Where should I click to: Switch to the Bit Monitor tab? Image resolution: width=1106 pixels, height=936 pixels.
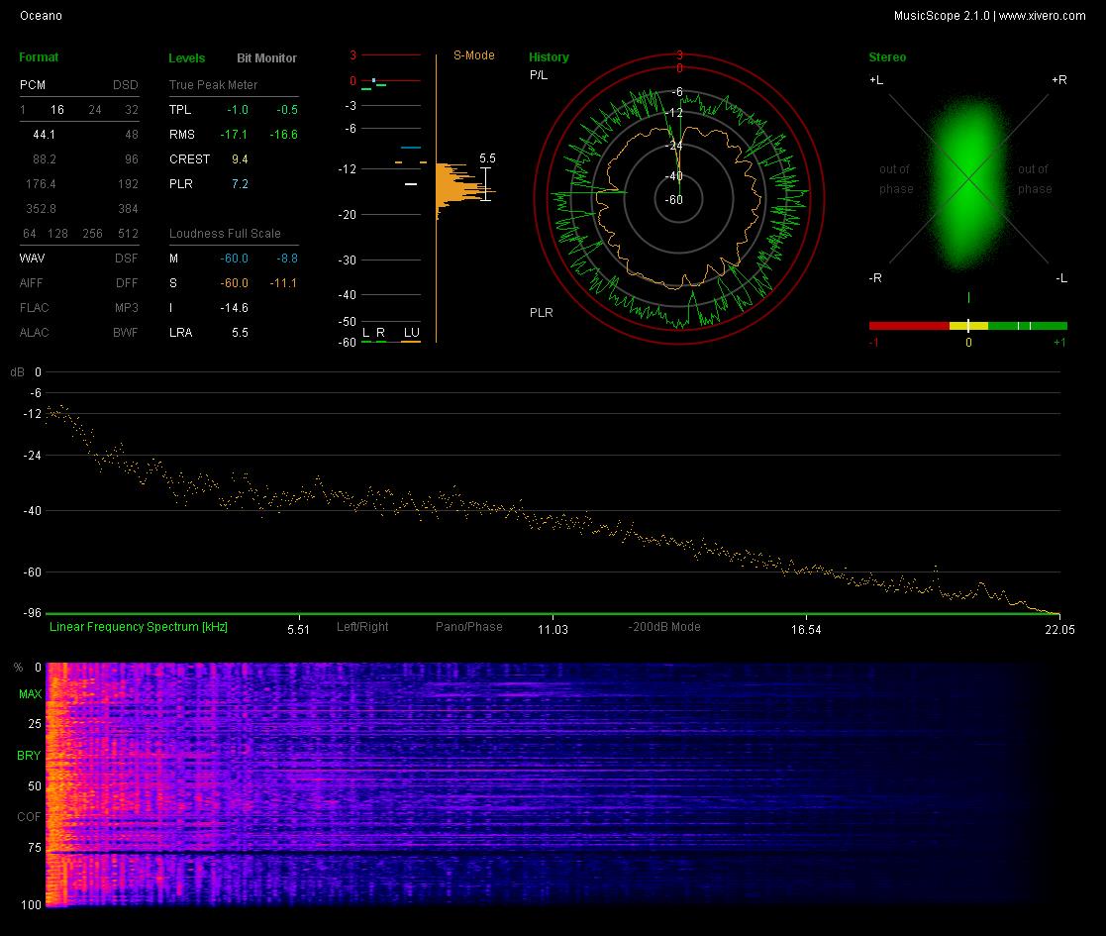[x=266, y=57]
